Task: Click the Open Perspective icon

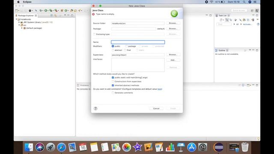Action: click(252, 11)
